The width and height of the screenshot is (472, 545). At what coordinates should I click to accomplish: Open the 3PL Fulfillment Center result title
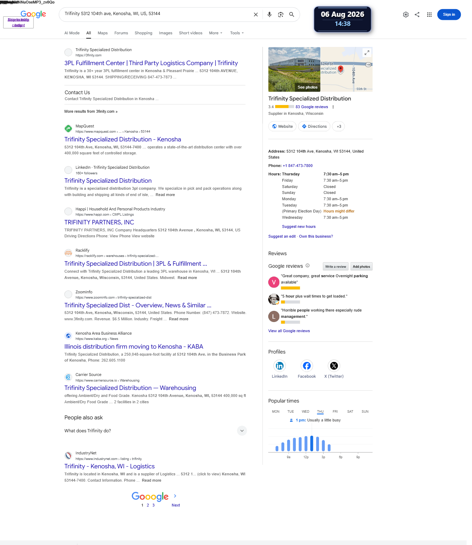click(x=151, y=63)
